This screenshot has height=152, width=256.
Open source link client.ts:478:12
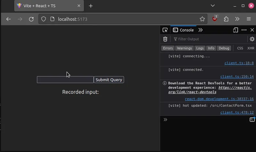pos(237,112)
